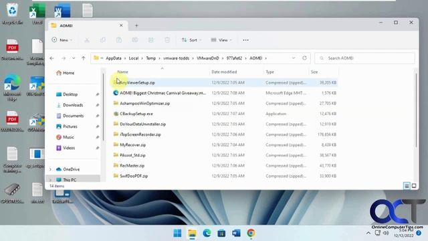
Task: Click the Delete trash icon
Action: [x=167, y=40]
